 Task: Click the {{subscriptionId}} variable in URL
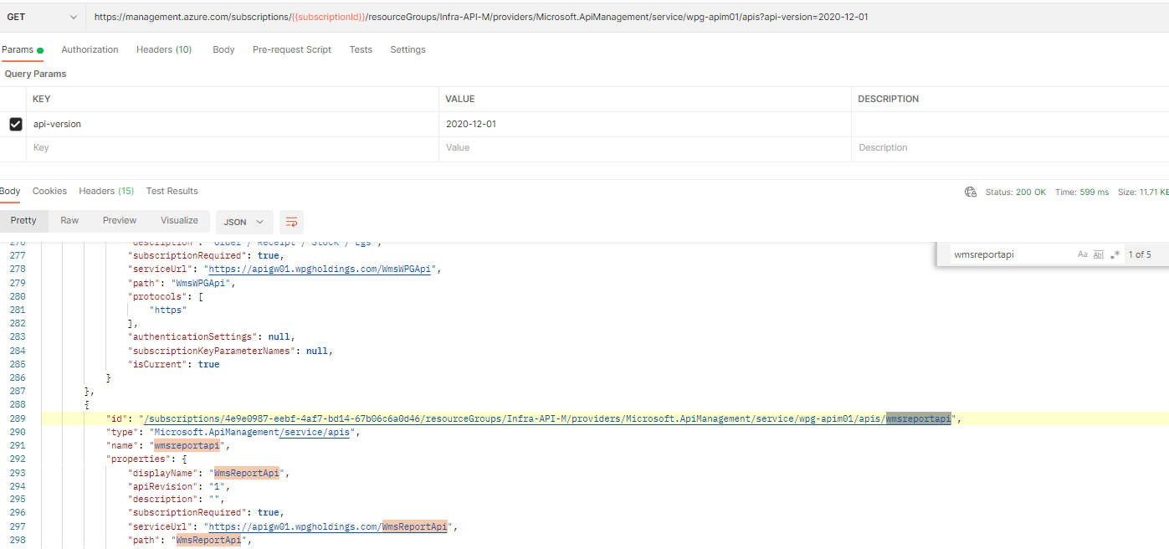(328, 17)
